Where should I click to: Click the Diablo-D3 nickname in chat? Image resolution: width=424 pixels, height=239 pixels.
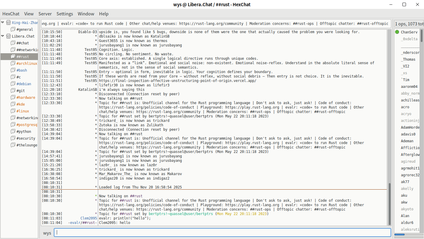pyautogui.click(x=88, y=32)
